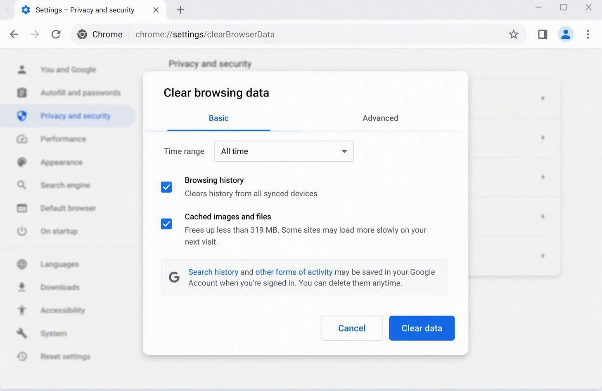Image resolution: width=602 pixels, height=391 pixels.
Task: Click the Appearance palette icon
Action: (x=22, y=162)
